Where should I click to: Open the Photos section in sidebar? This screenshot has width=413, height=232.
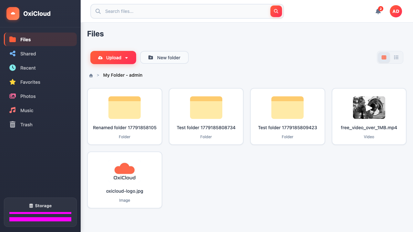coord(40,96)
